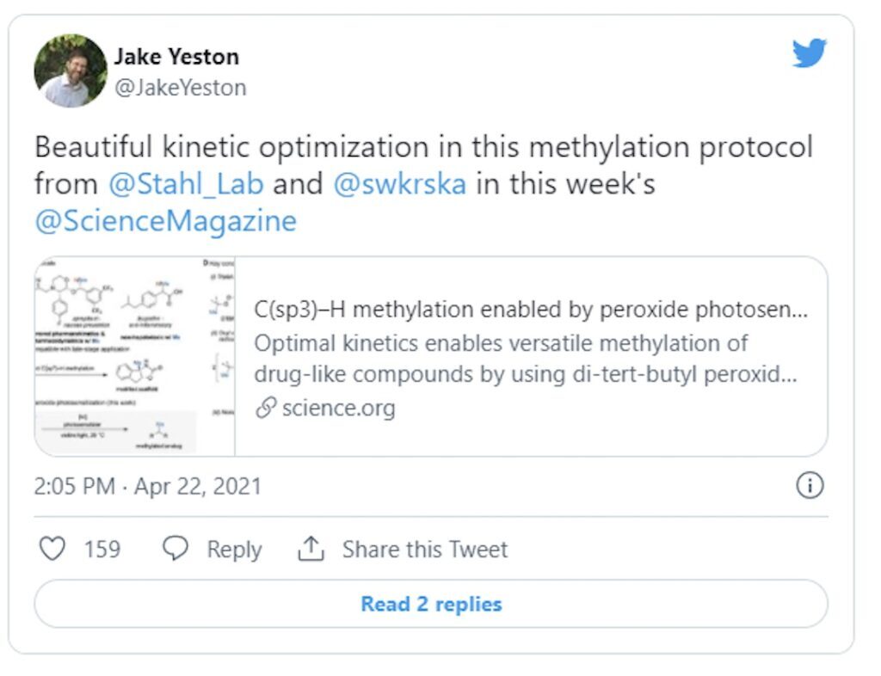881x676 pixels.
Task: Click the Twitter bird logo
Action: [x=809, y=53]
